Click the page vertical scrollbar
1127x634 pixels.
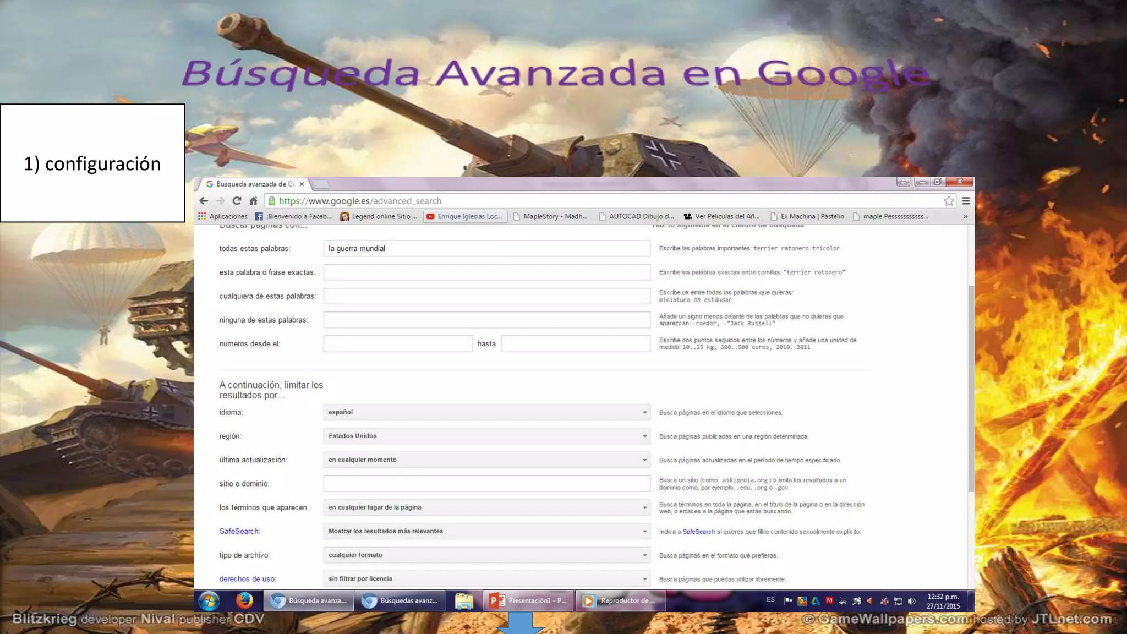(971, 389)
